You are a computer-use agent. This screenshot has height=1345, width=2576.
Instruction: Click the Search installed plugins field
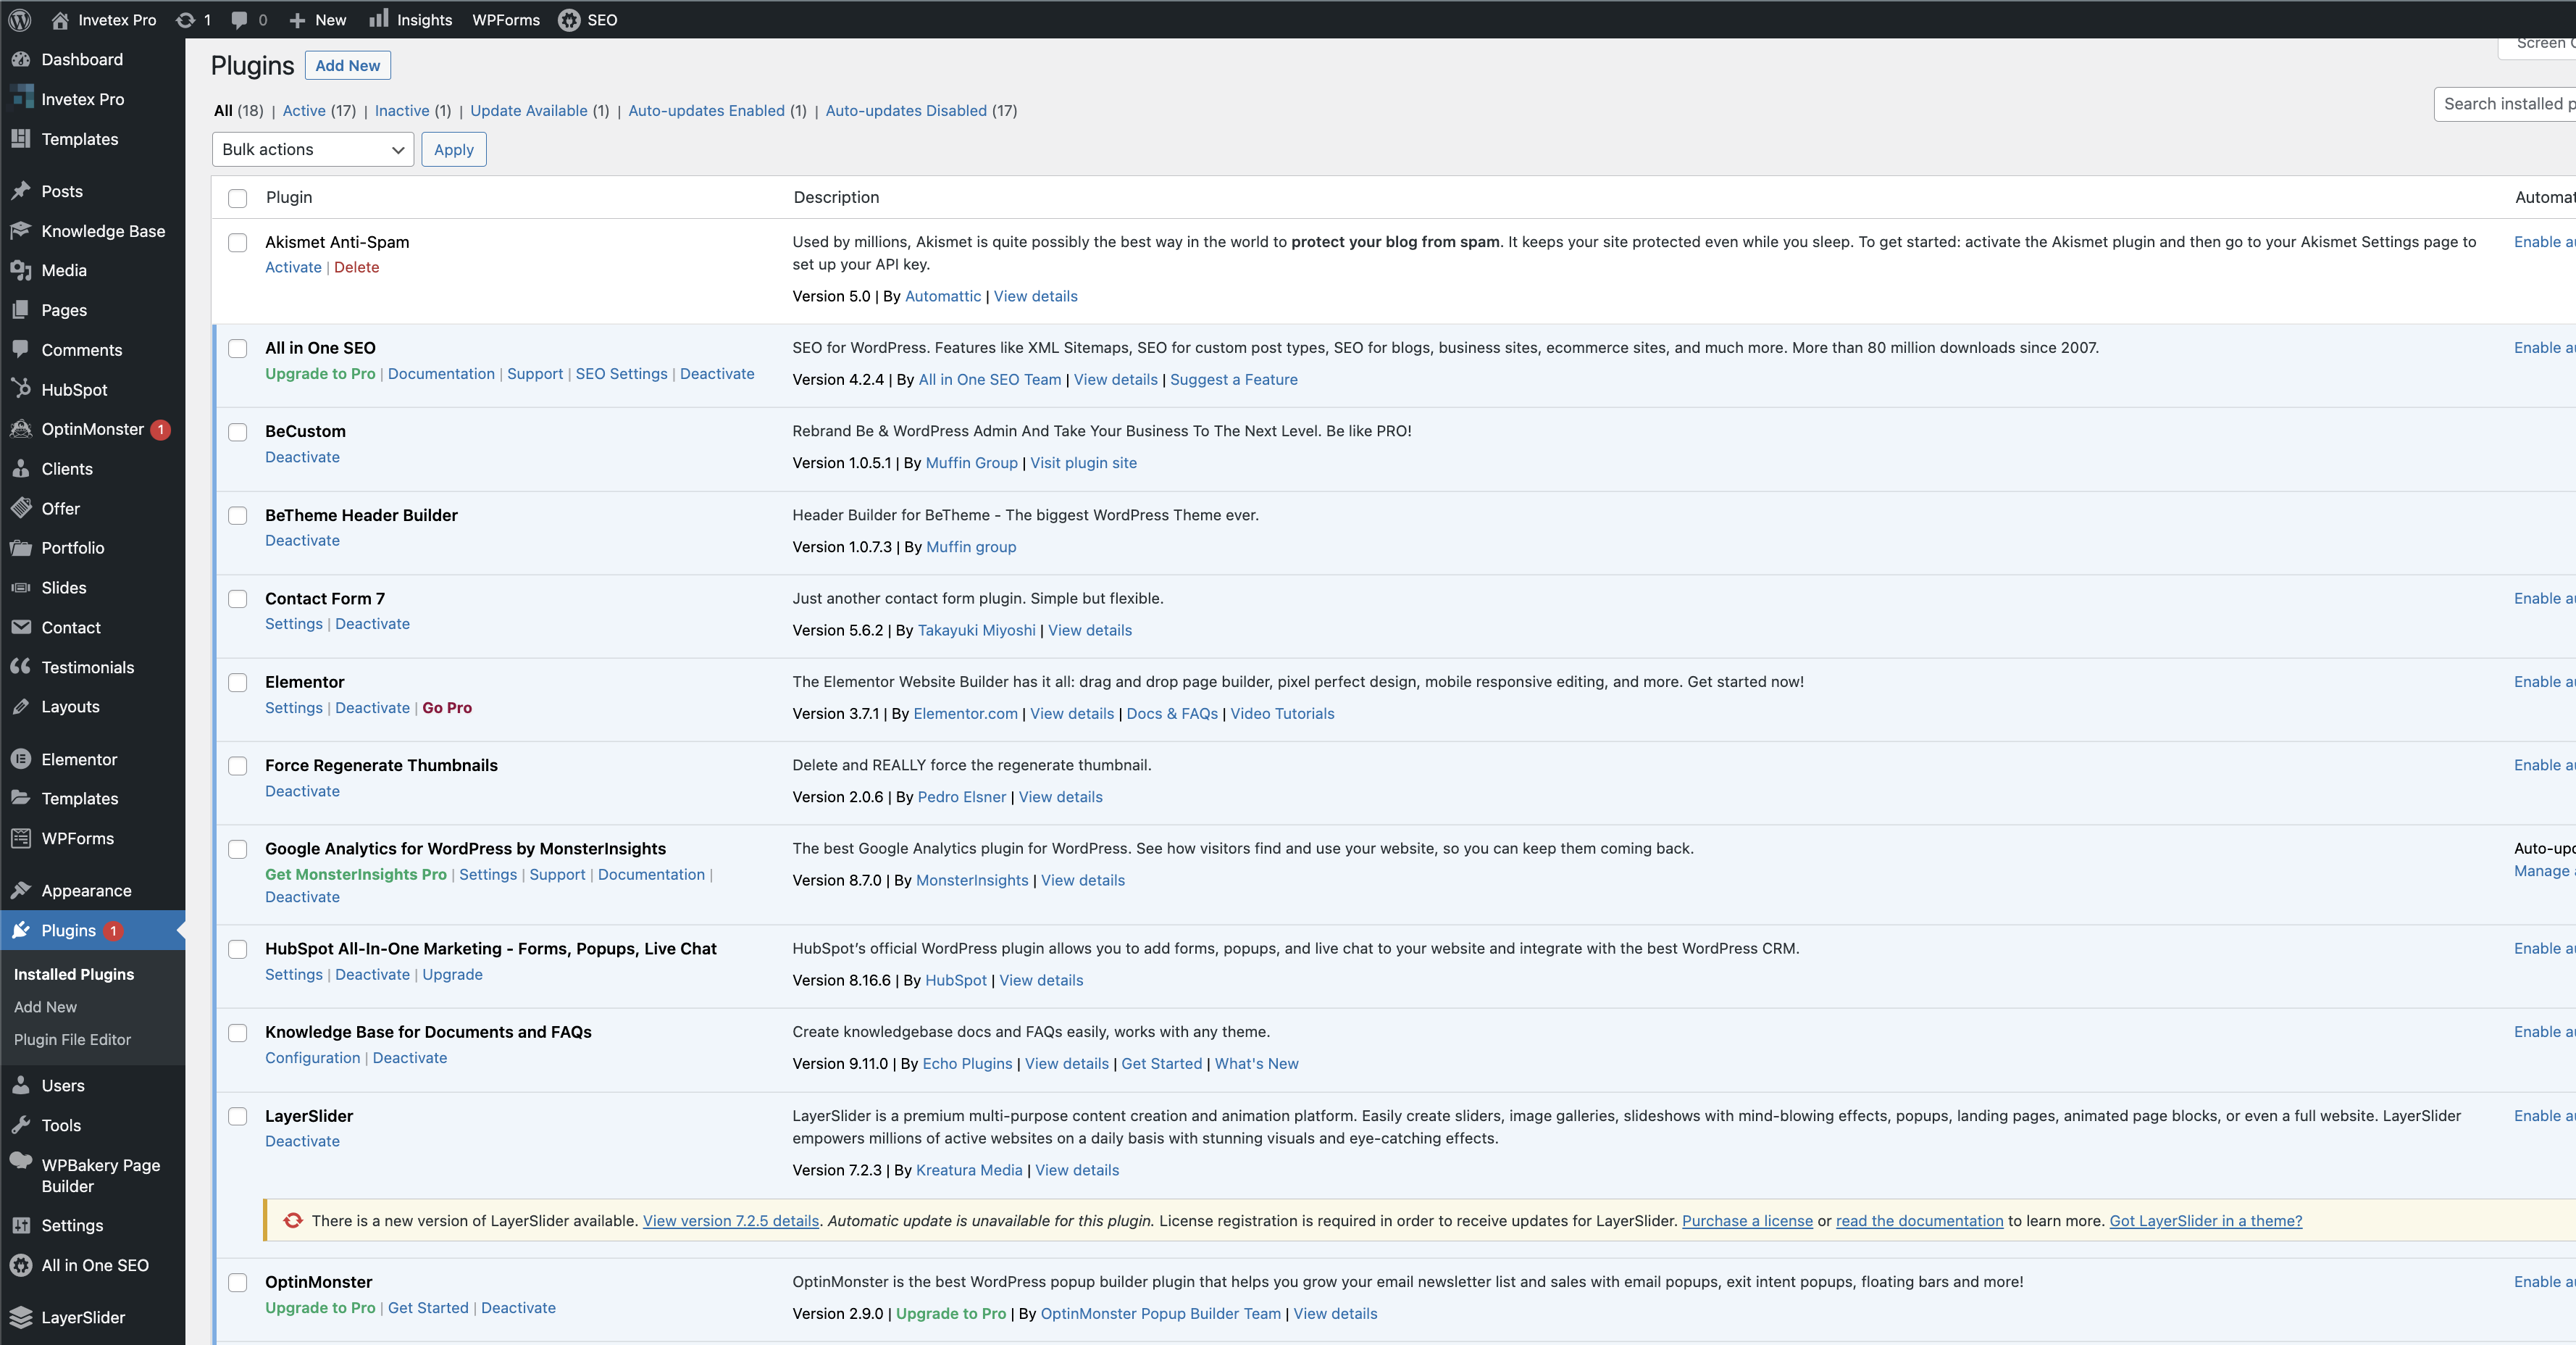2505,104
